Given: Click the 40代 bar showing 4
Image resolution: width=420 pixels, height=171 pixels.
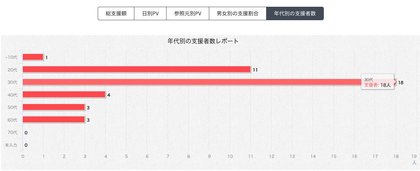Looking at the screenshot, I should (64, 95).
